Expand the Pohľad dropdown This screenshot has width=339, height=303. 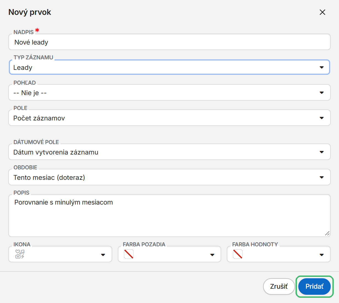point(169,93)
